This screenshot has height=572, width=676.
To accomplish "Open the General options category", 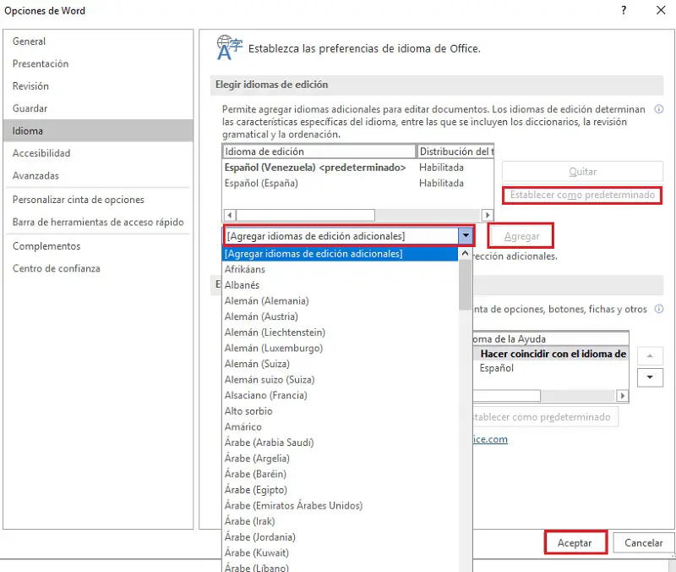I will click(98, 41).
